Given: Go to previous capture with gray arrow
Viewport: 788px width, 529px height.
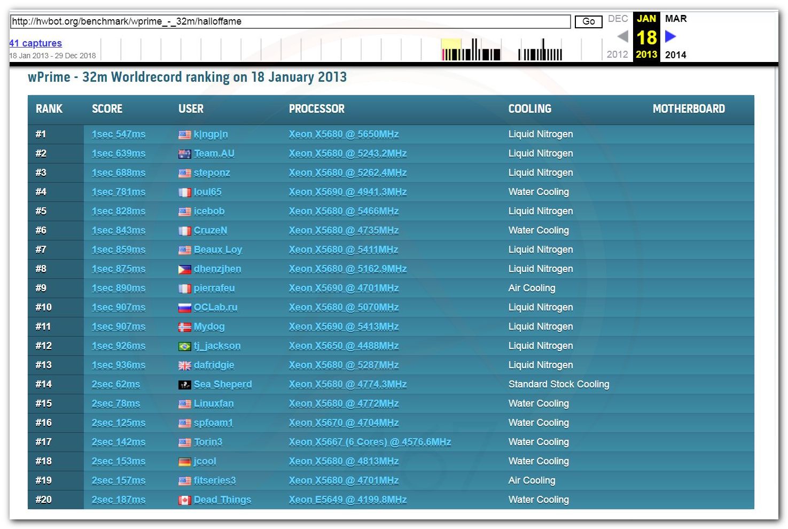Looking at the screenshot, I should tap(622, 36).
